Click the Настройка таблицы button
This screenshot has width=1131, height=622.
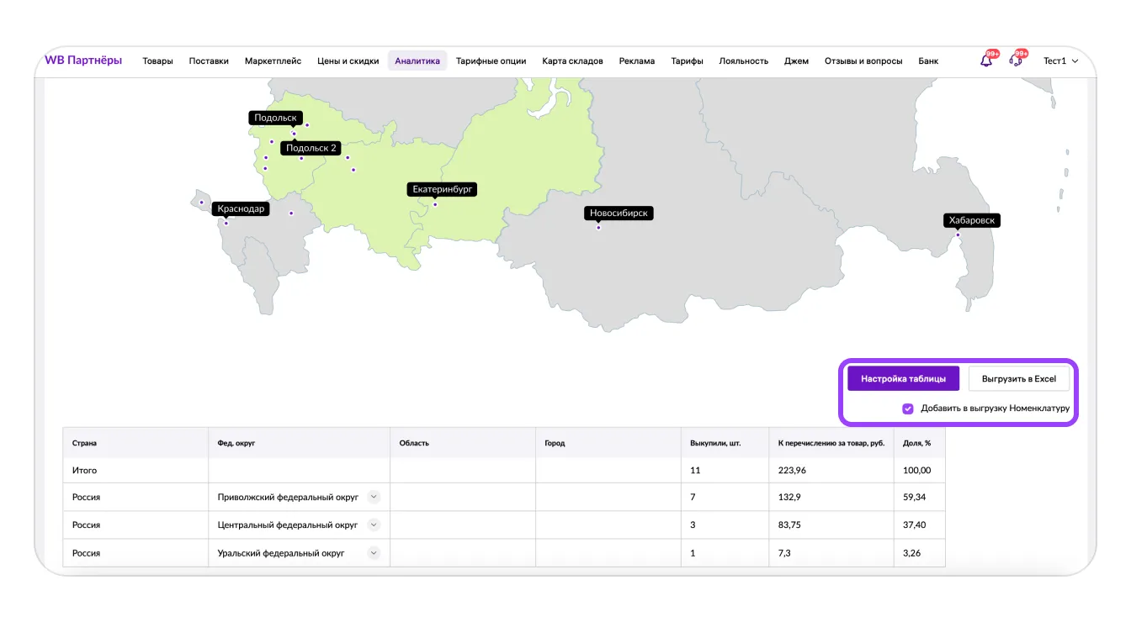(903, 379)
